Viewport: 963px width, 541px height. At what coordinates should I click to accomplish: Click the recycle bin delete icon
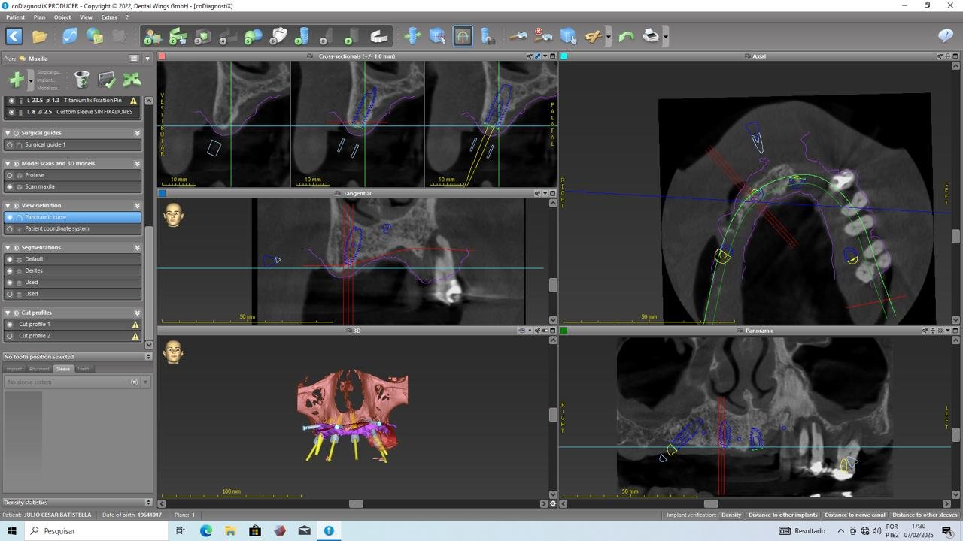point(82,80)
